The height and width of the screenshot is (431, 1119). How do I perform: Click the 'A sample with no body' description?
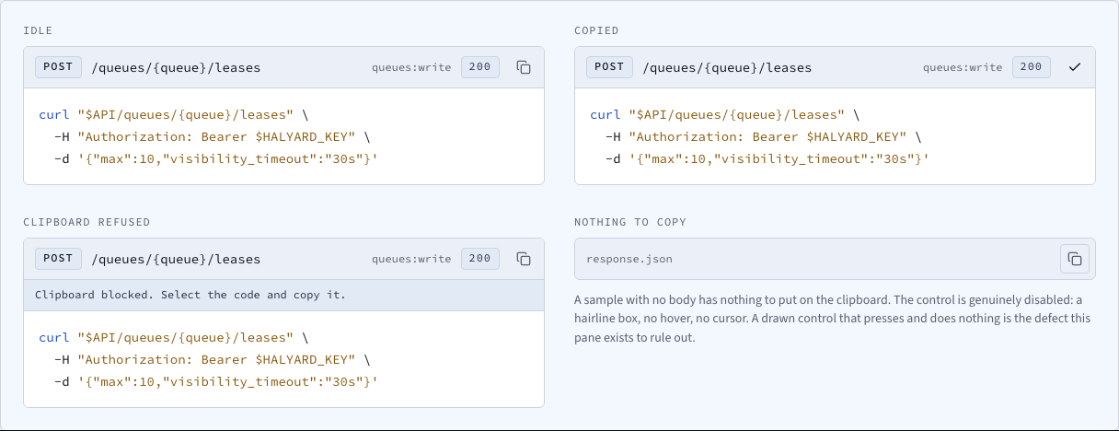coord(835,319)
